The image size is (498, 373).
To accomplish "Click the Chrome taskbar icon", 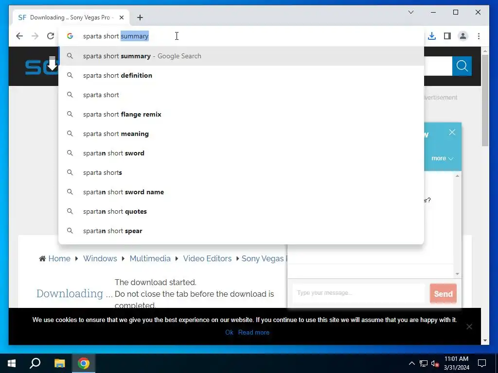I will 84,363.
